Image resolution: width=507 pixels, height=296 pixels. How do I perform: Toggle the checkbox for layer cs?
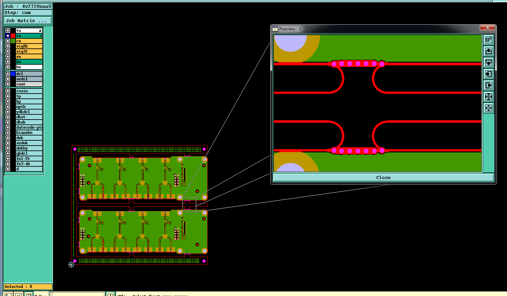pyautogui.click(x=8, y=41)
